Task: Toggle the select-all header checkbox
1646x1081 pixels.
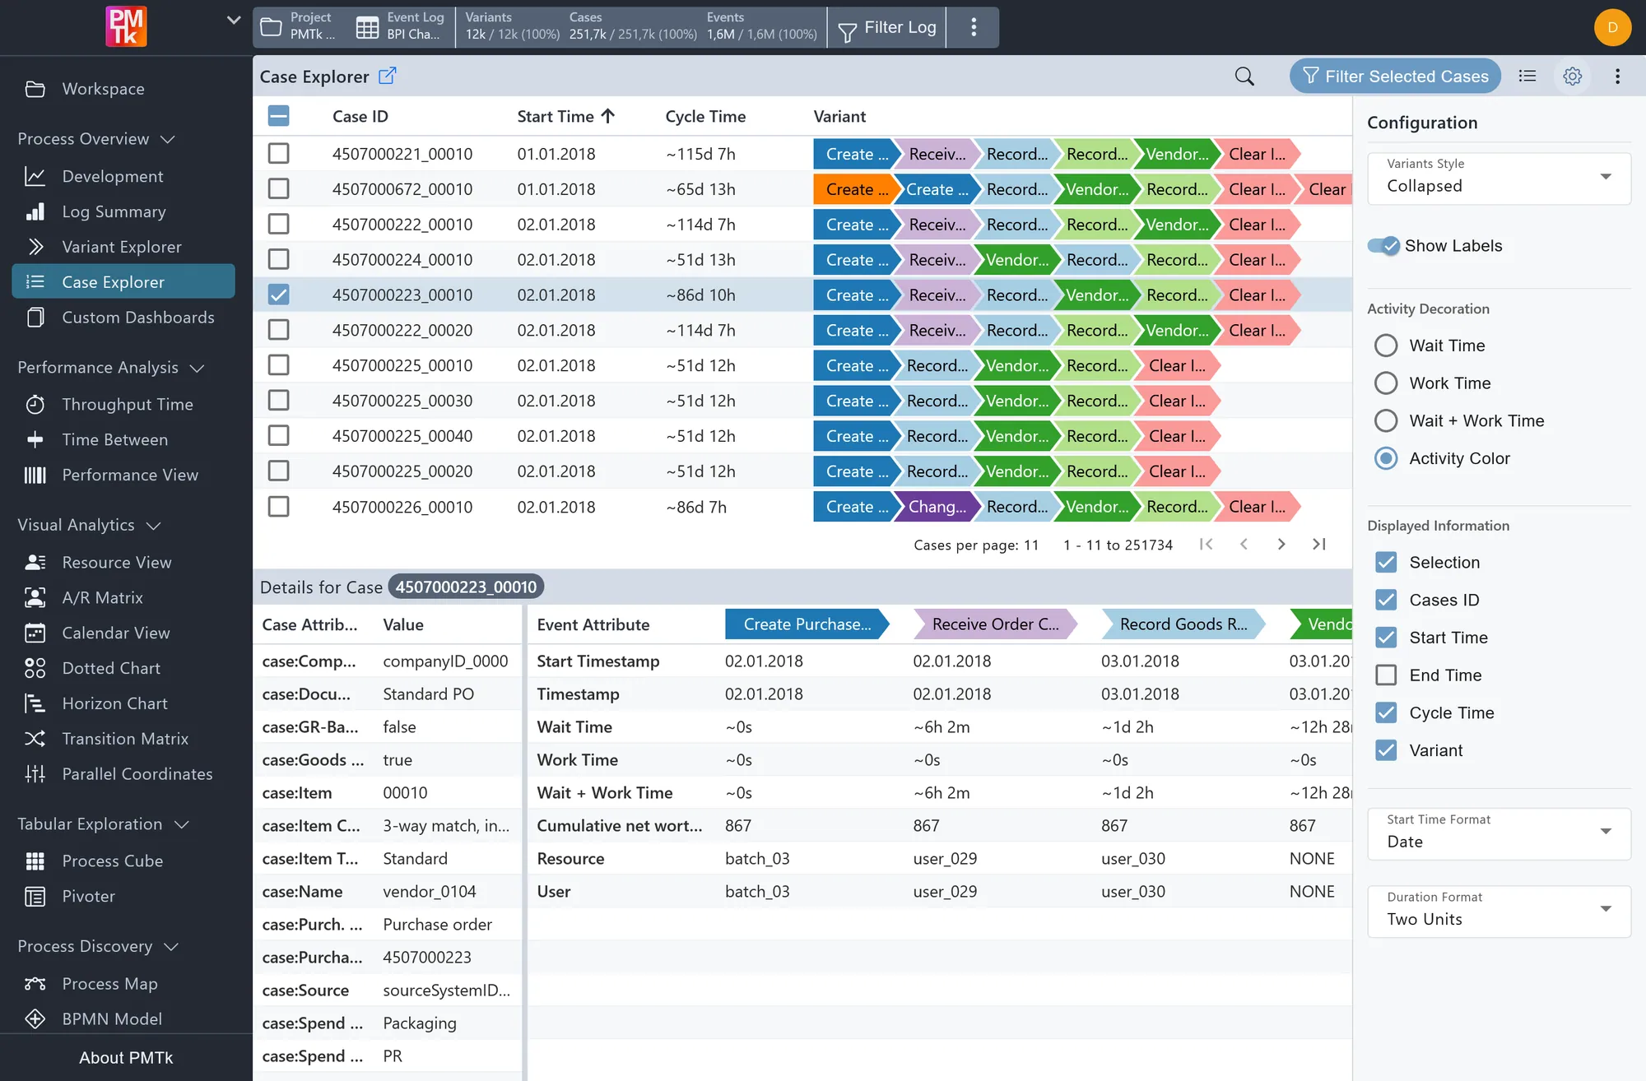Action: click(279, 116)
